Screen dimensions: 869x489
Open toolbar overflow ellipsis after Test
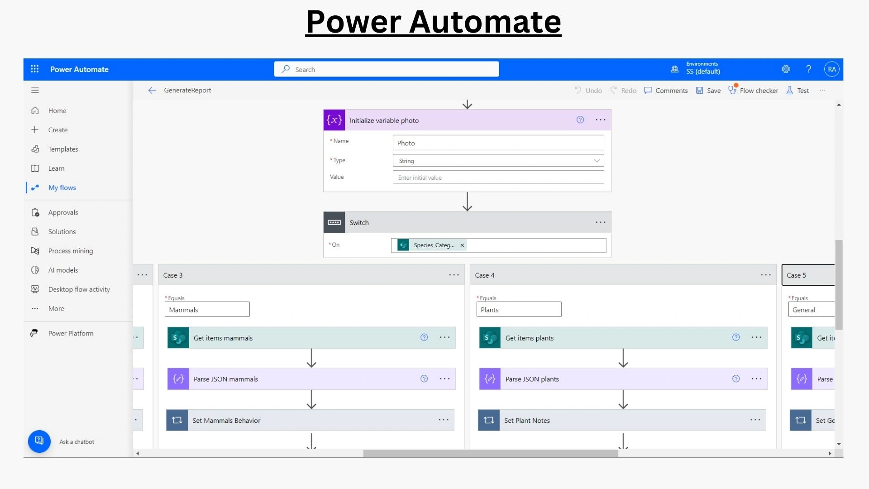tap(822, 91)
